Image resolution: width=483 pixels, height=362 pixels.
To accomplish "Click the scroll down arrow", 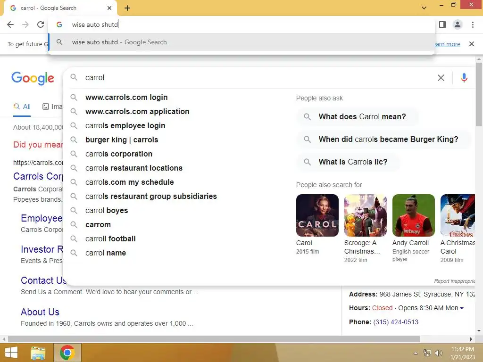I will pos(479,331).
